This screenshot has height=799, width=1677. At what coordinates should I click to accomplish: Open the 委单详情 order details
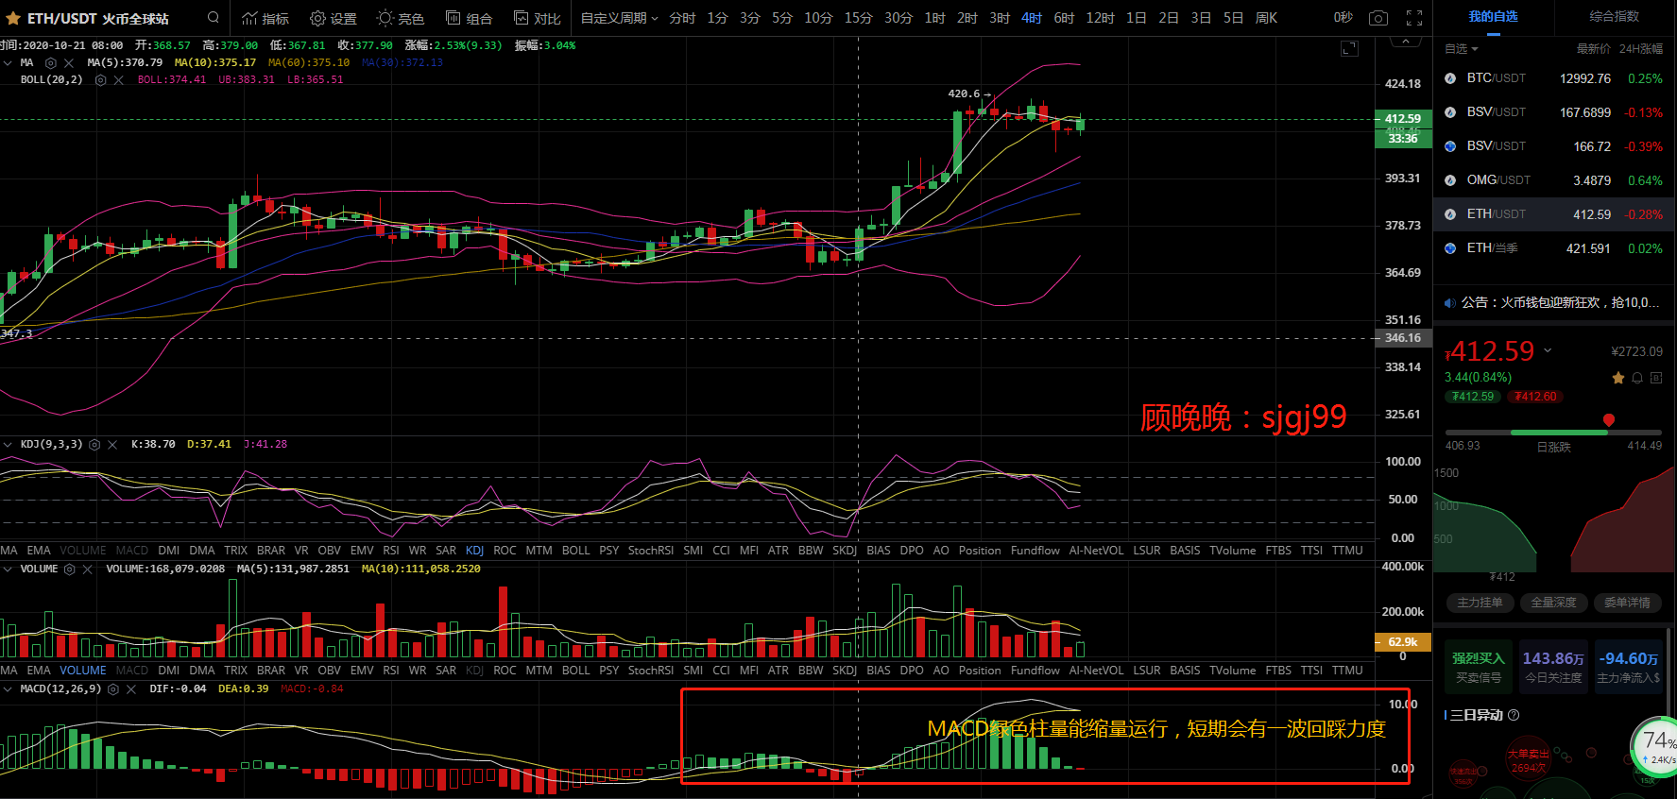click(x=1627, y=603)
